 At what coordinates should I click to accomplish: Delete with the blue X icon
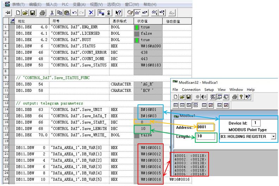(91, 13)
